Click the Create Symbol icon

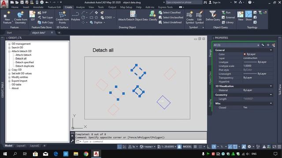[x=190, y=18]
